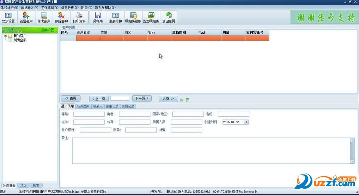Click the 角色 input field
359x195 pixels.
pyautogui.click(x=135, y=114)
